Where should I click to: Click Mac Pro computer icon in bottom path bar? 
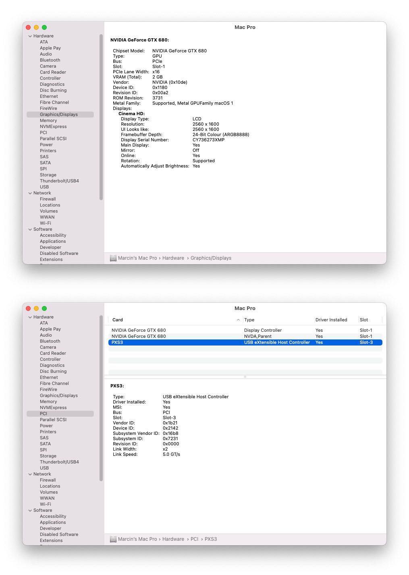click(x=113, y=539)
